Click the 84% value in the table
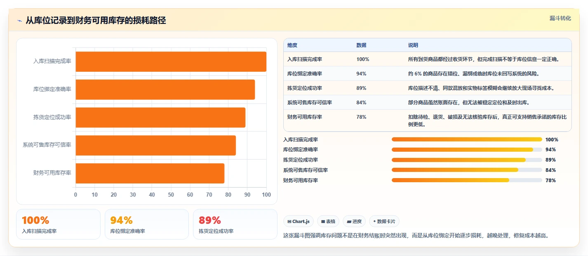This screenshot has width=588, height=256. [362, 103]
